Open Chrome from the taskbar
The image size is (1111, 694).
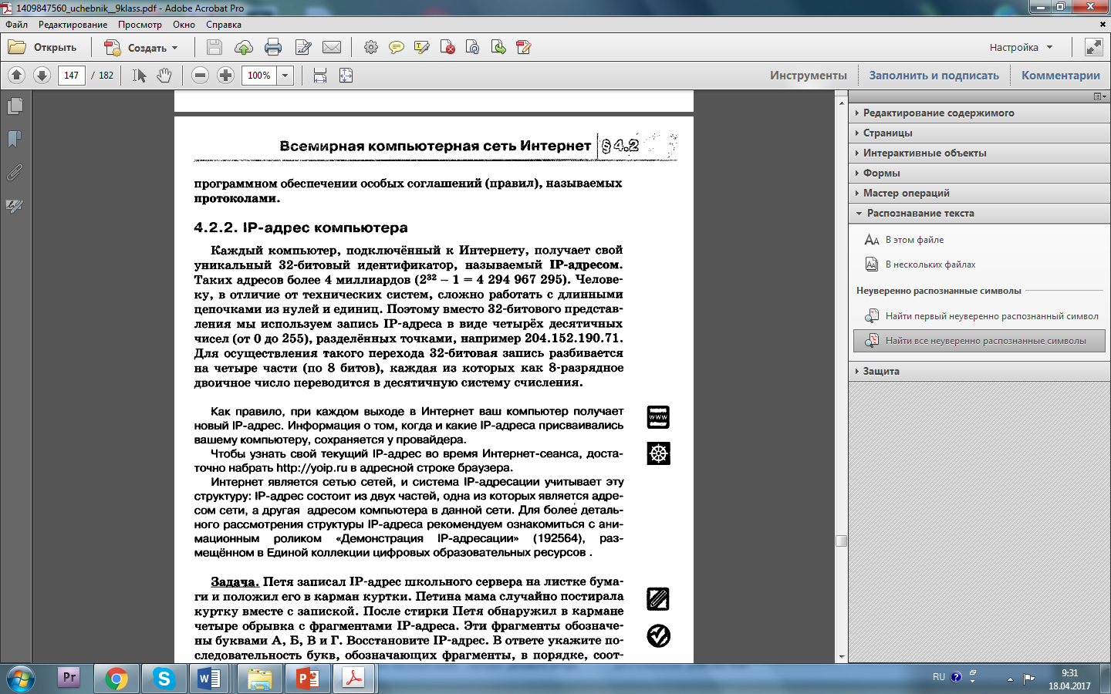point(117,679)
